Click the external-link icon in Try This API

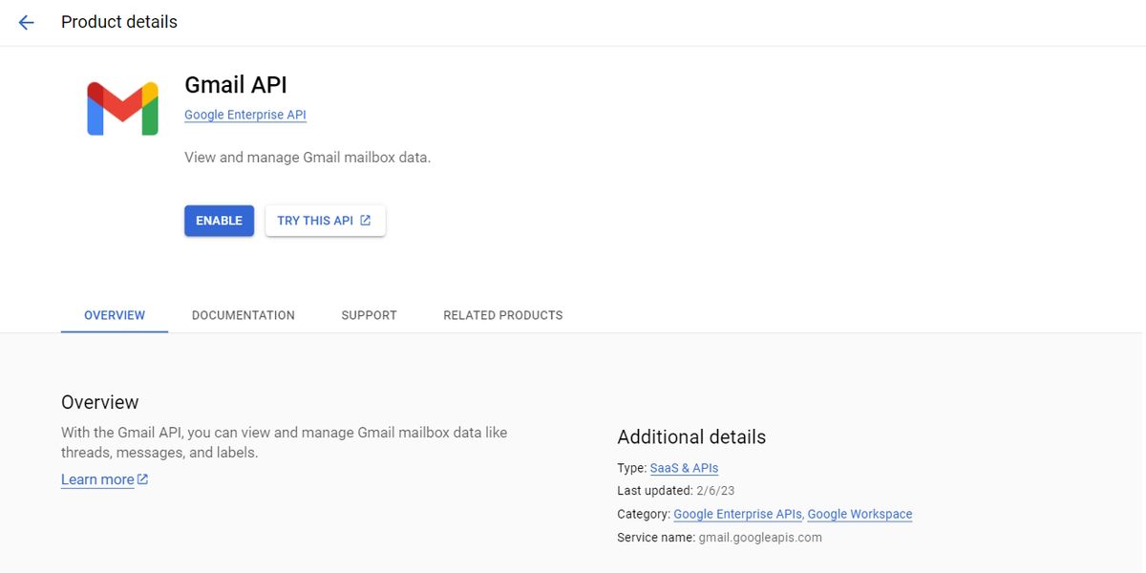coord(366,221)
